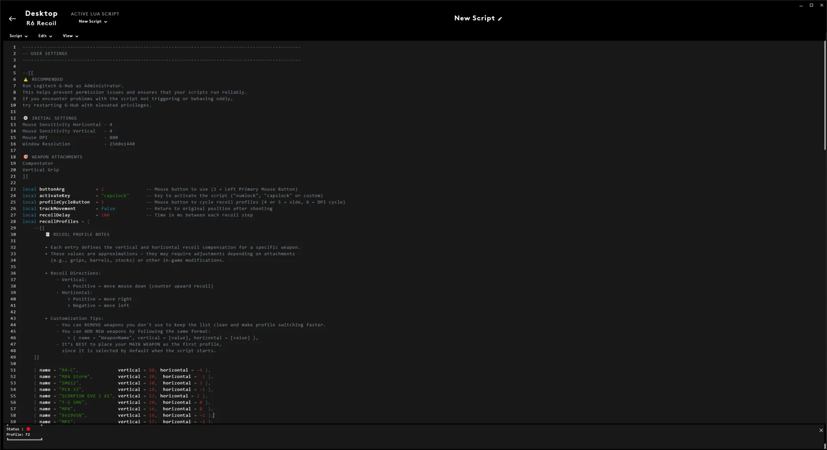
Task: Click the "SCORPION EVO 3 A1" entry
Action: coord(86,396)
